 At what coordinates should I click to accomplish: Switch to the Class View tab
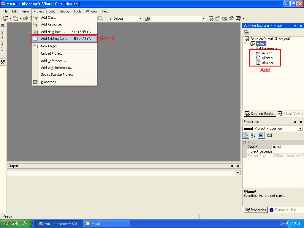289,114
